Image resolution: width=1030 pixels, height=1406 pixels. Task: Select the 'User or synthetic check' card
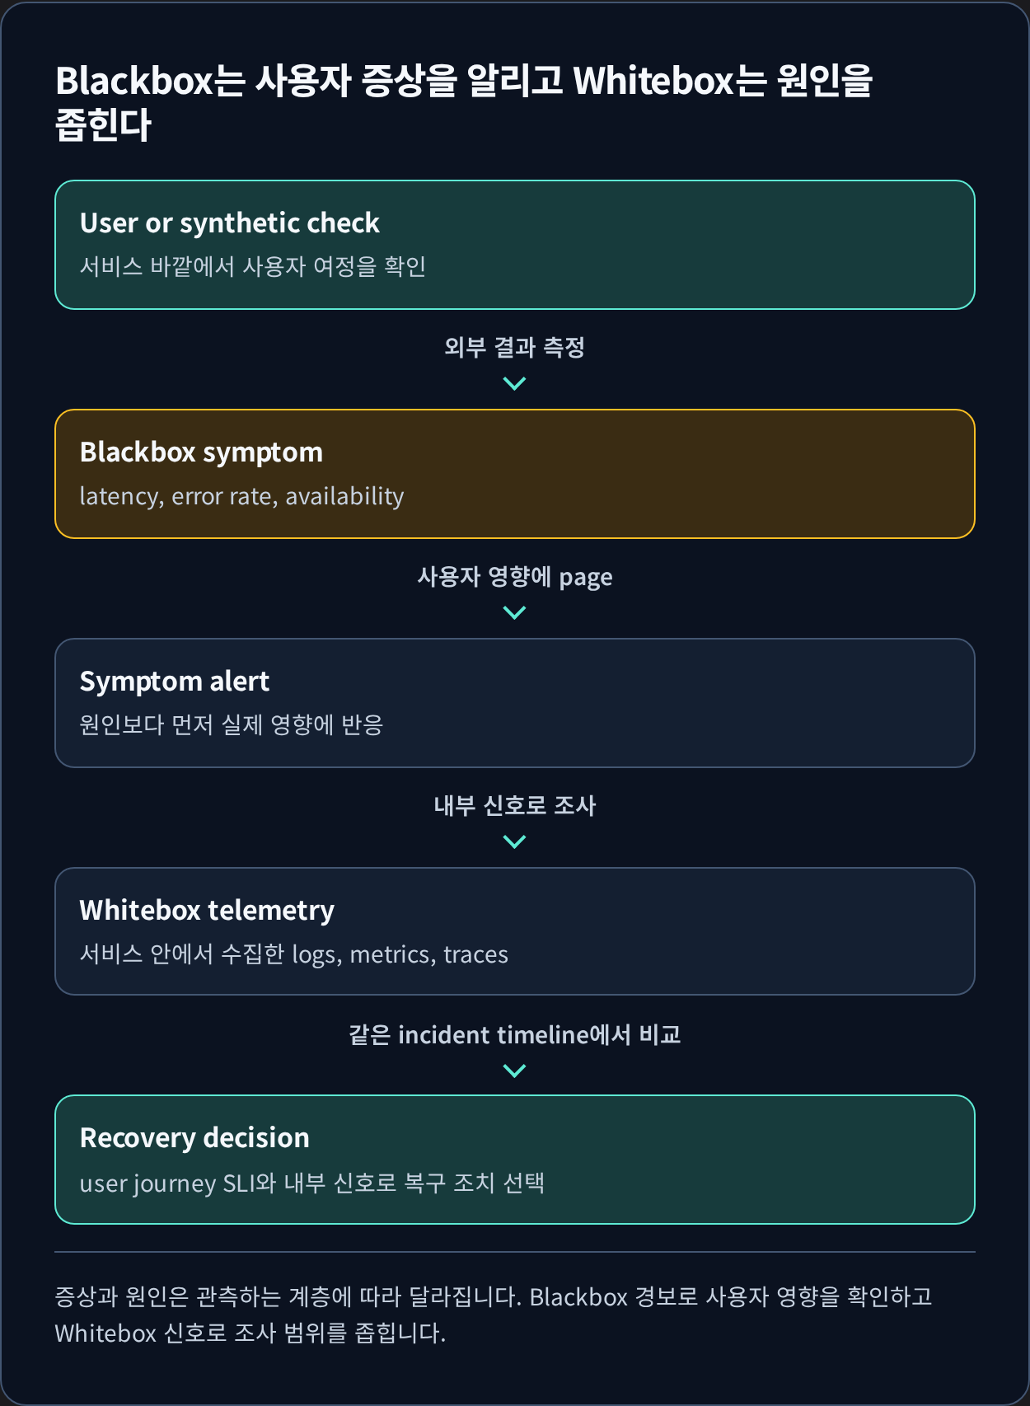[515, 245]
